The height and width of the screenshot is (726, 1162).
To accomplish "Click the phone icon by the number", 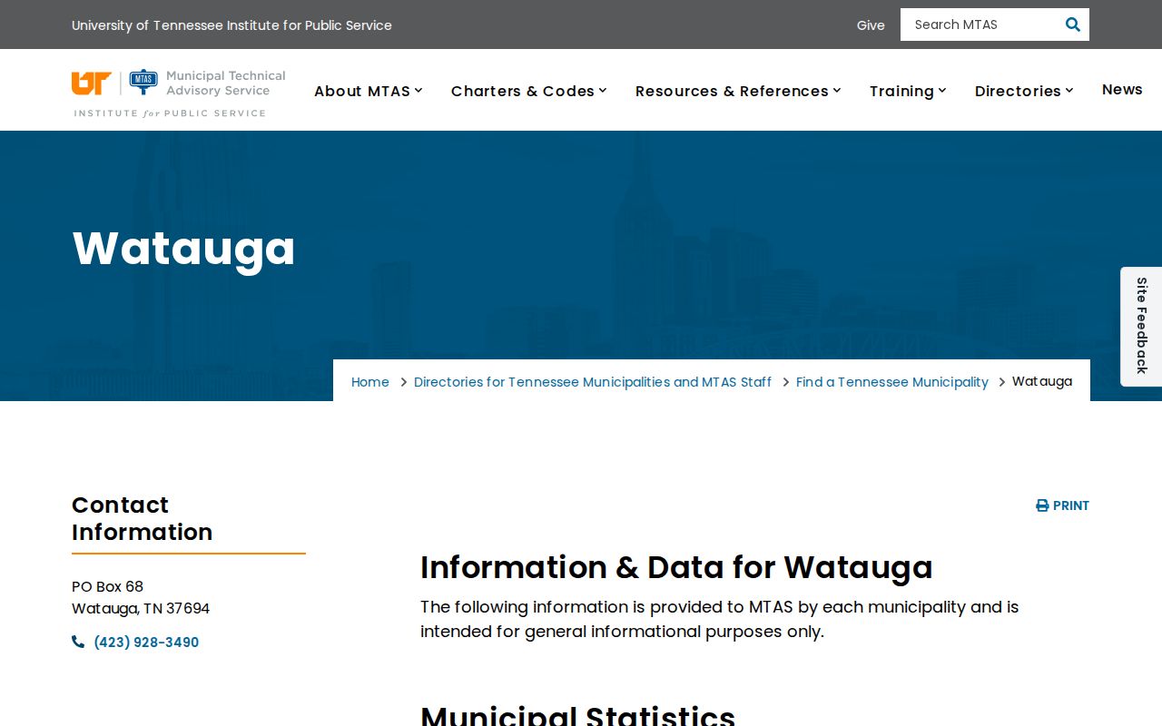I will [x=78, y=642].
